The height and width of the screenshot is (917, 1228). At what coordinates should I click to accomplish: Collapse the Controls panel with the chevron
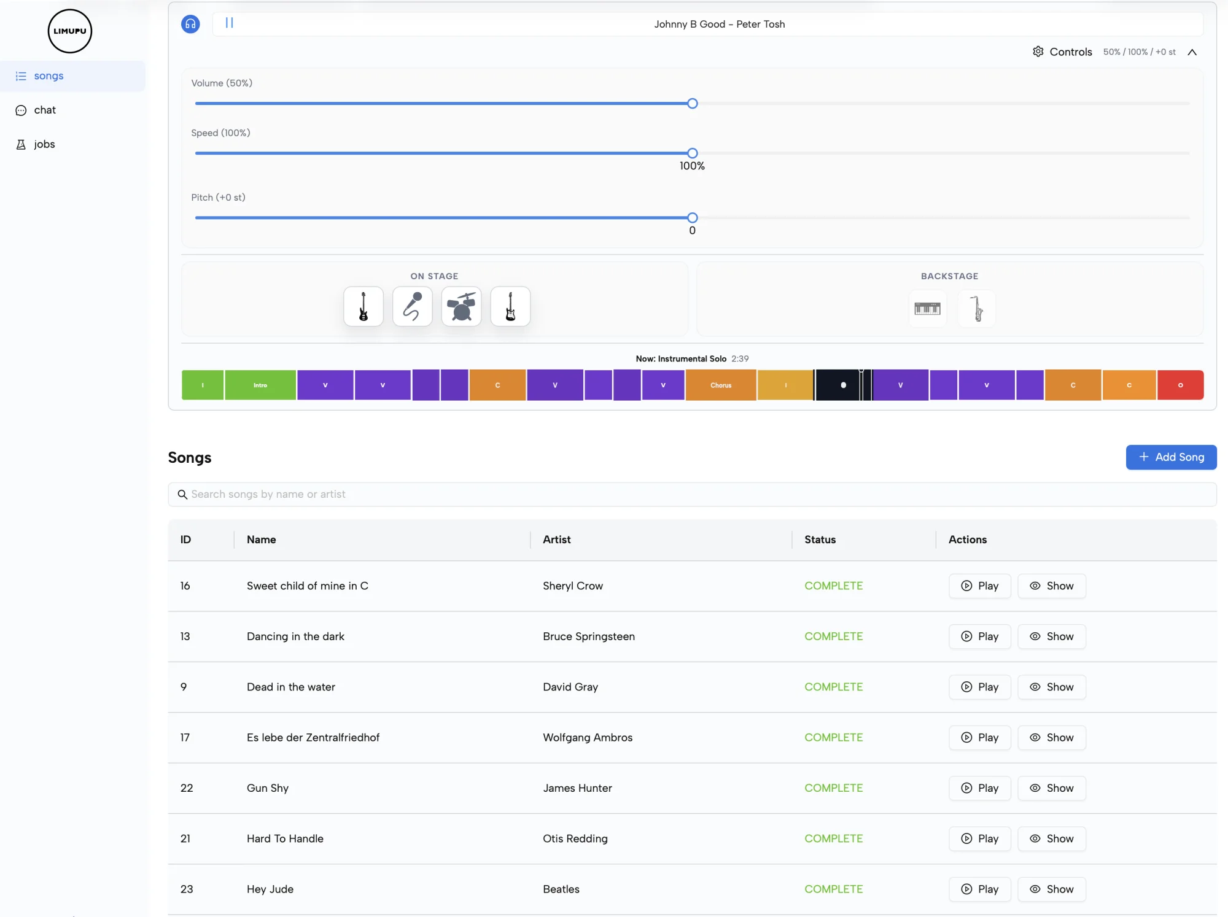coord(1192,52)
